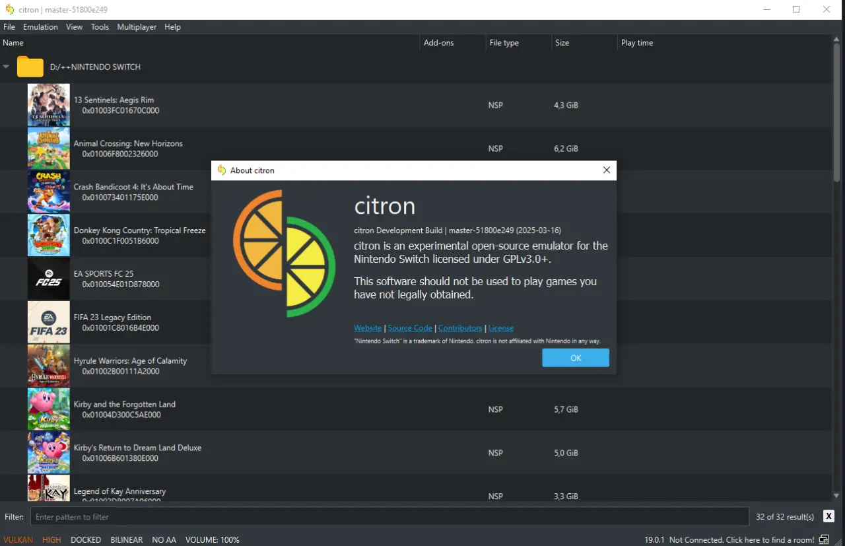Screen dimensions: 845x546
Task: Select the NINTENDO SWITCH folder icon
Action: coord(30,67)
